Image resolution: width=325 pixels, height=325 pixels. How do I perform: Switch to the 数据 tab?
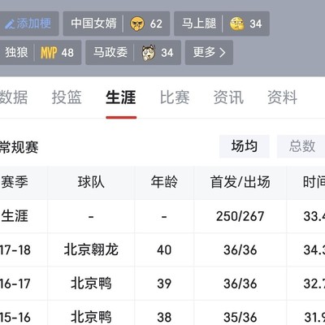13,97
